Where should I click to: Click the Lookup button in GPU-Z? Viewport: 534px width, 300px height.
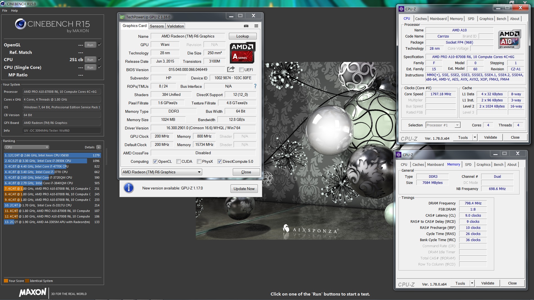(243, 36)
